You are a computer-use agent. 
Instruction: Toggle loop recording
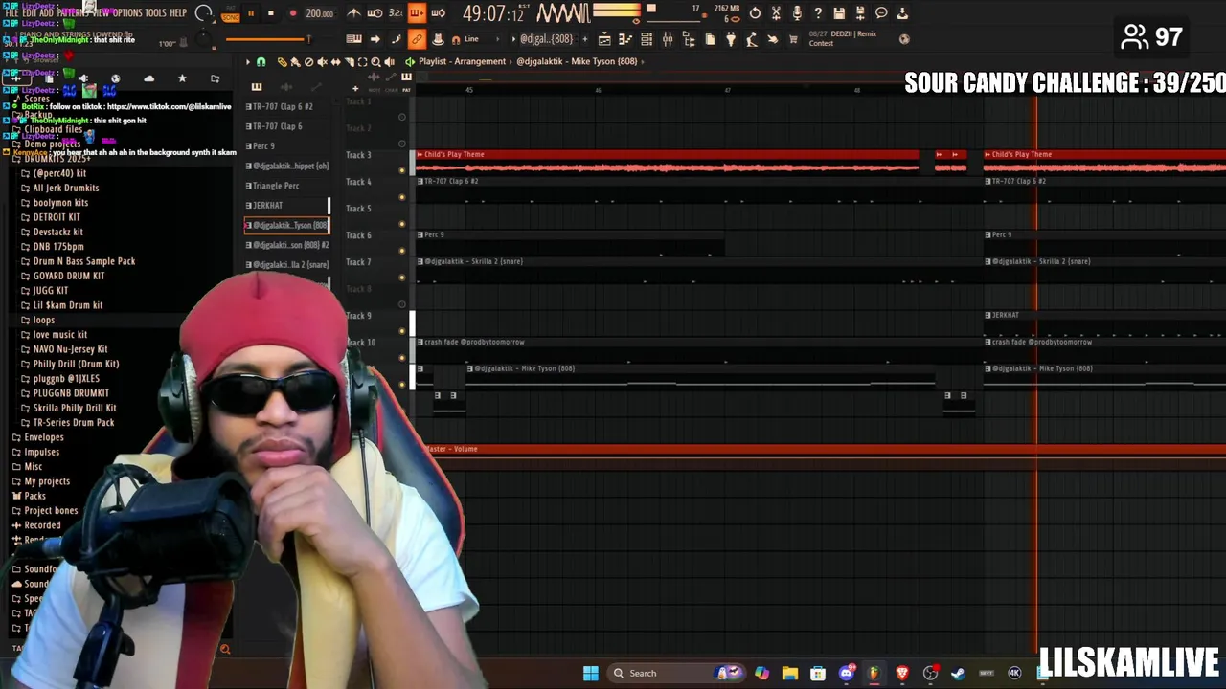(439, 13)
